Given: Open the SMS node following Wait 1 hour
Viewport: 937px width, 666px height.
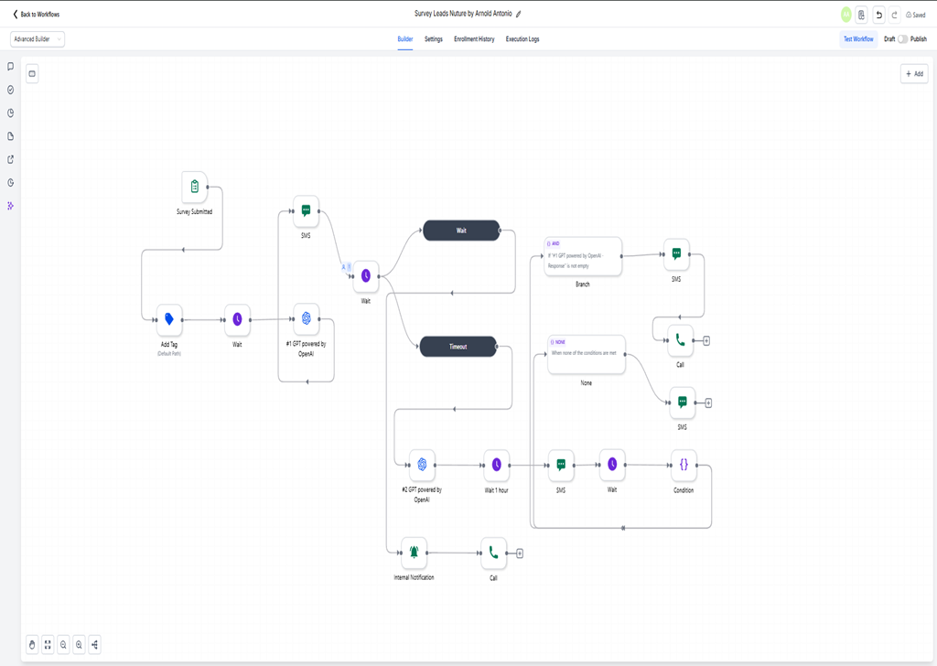Looking at the screenshot, I should tap(561, 465).
